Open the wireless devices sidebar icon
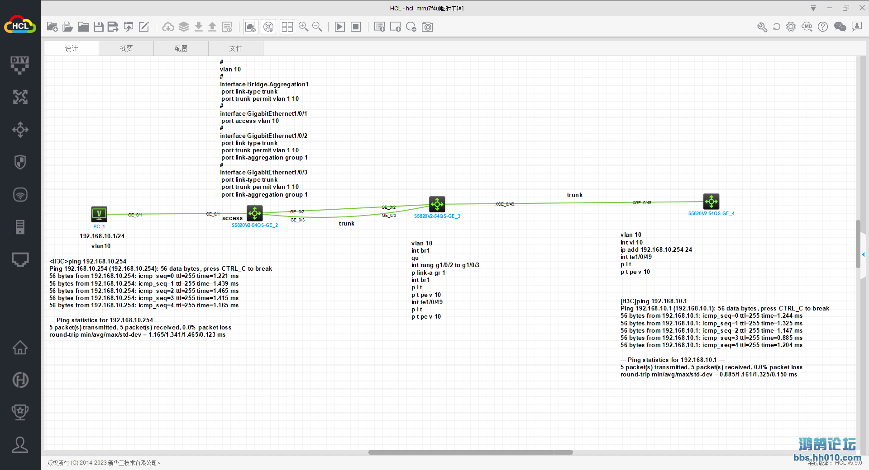Viewport: 869px width, 470px height. 20,195
